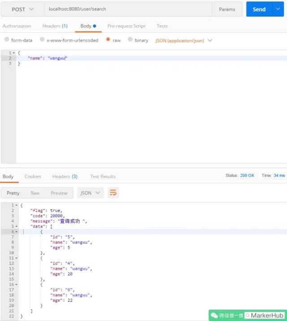Open the Pre-request Script tab
This screenshot has width=287, height=321.
[x=126, y=26]
